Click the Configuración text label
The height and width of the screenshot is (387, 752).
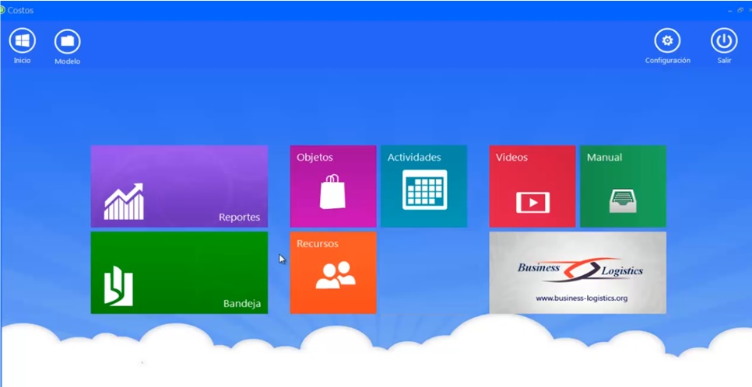pos(667,61)
